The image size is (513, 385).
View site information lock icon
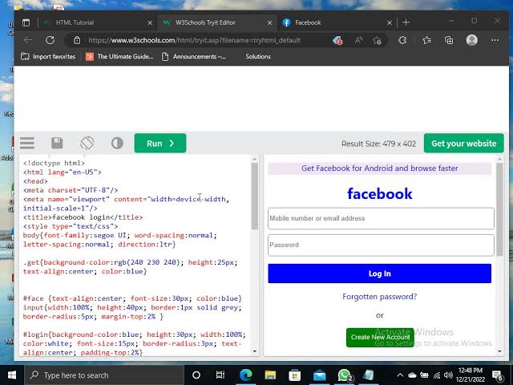[77, 40]
